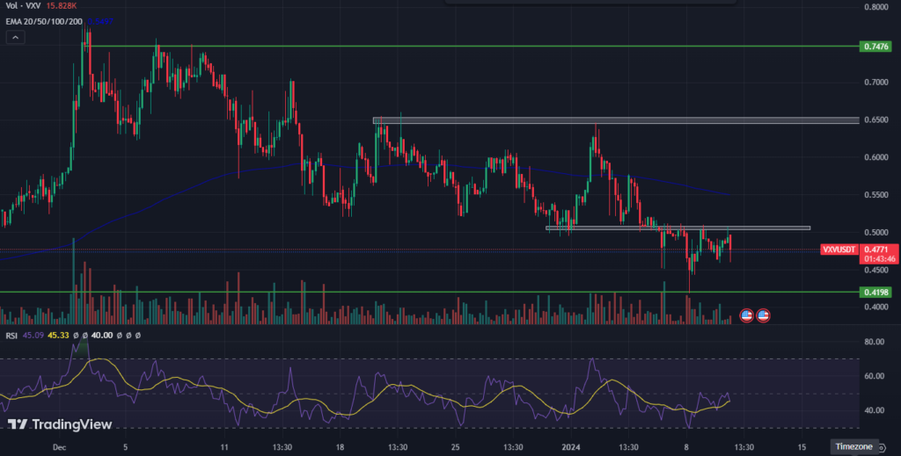The height and width of the screenshot is (456, 901).
Task: Click the 15 date label on the time axis
Action: tap(802, 447)
